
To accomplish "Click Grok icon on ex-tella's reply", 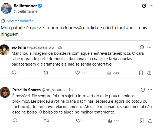I will pyautogui.click(x=142, y=47).
